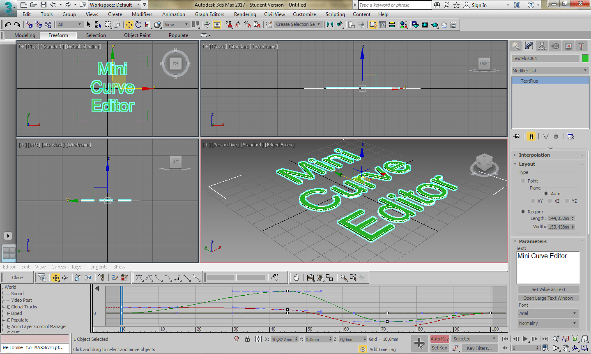
Task: Open the Arial font dropdown
Action: [548, 313]
